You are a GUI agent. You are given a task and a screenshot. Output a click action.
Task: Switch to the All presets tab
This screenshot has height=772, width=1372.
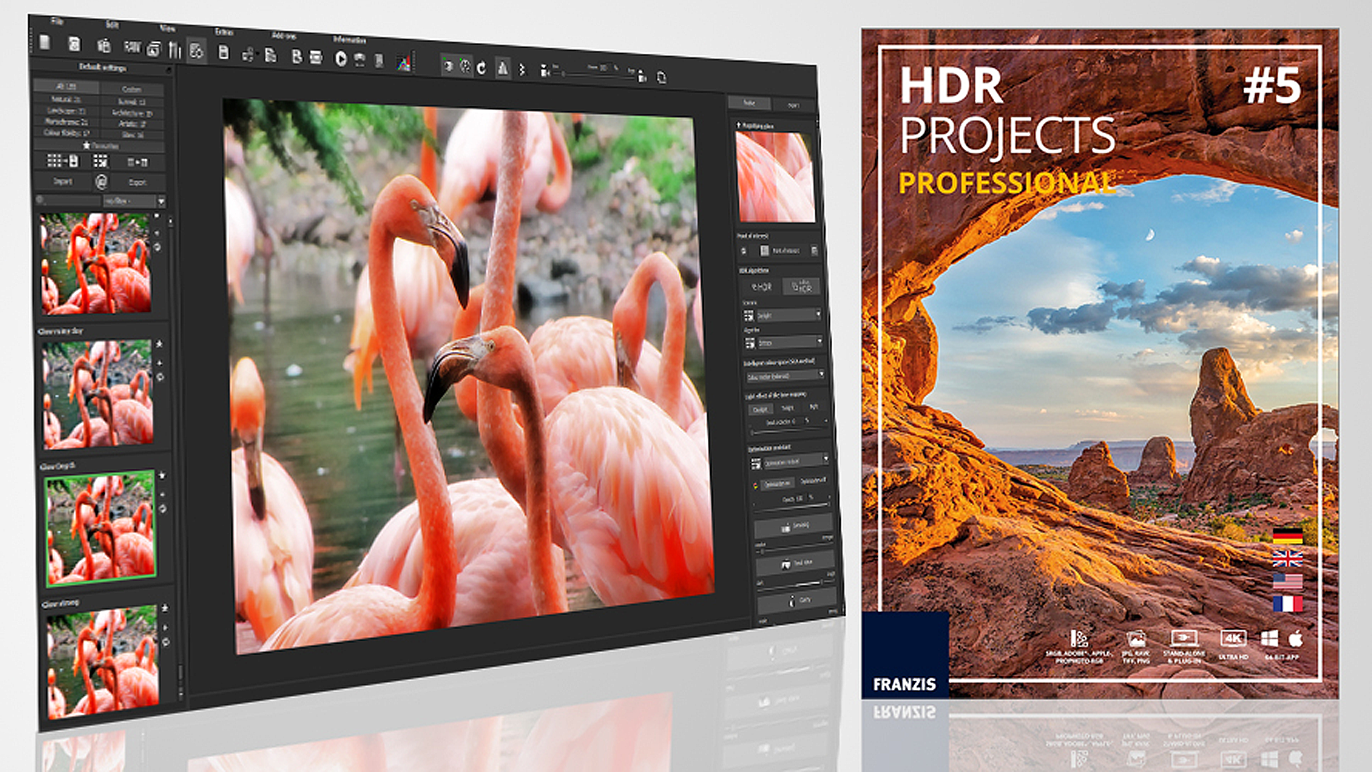[65, 86]
